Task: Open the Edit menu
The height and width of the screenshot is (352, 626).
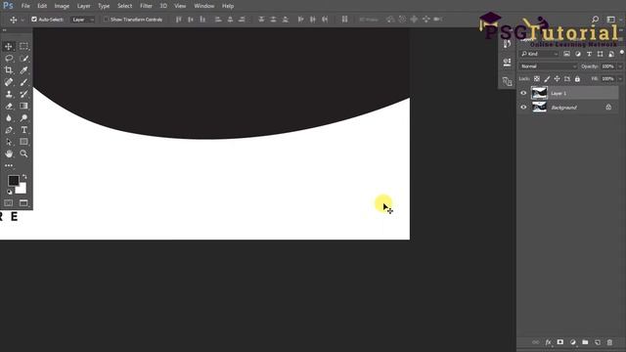Action: point(42,6)
